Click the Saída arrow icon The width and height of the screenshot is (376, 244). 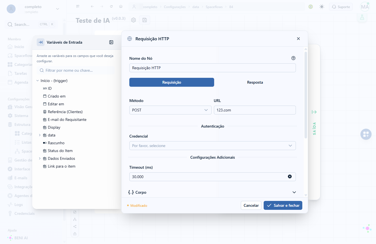tap(314, 112)
